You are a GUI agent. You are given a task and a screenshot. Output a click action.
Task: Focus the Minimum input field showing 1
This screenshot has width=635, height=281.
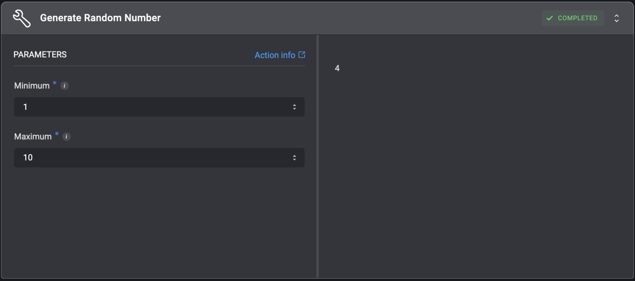[x=159, y=107]
